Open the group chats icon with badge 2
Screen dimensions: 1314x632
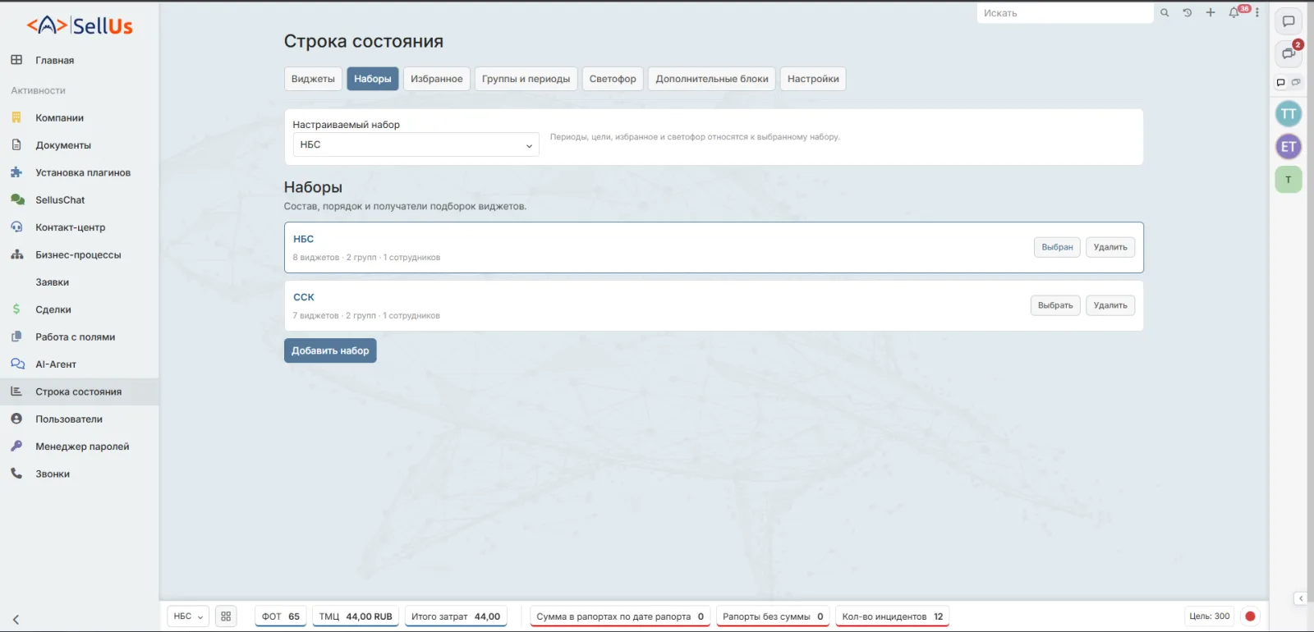tap(1289, 53)
